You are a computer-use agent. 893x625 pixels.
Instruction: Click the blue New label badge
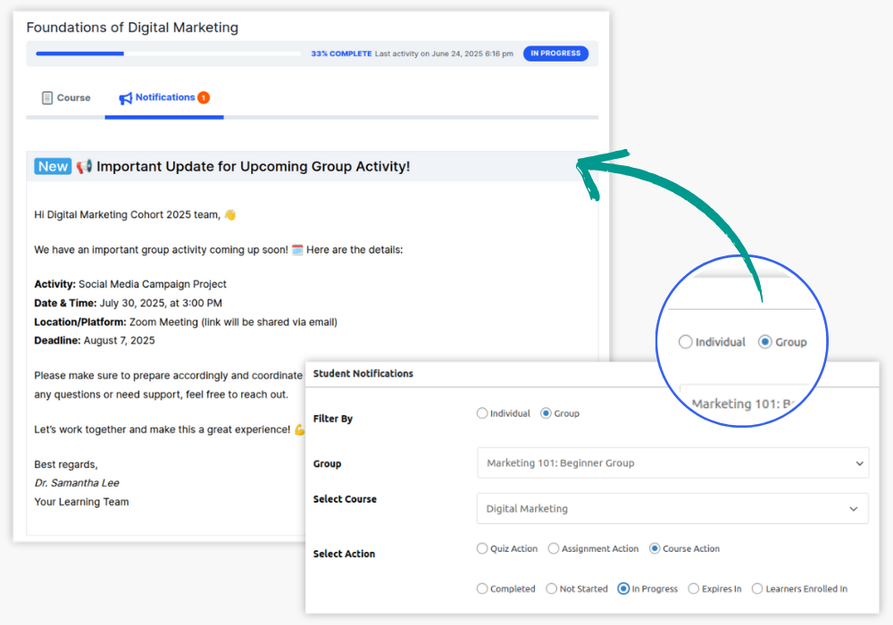click(x=53, y=167)
